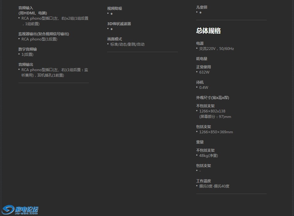Click the 总体规格 section heading
This screenshot has width=294, height=216.
(208, 31)
